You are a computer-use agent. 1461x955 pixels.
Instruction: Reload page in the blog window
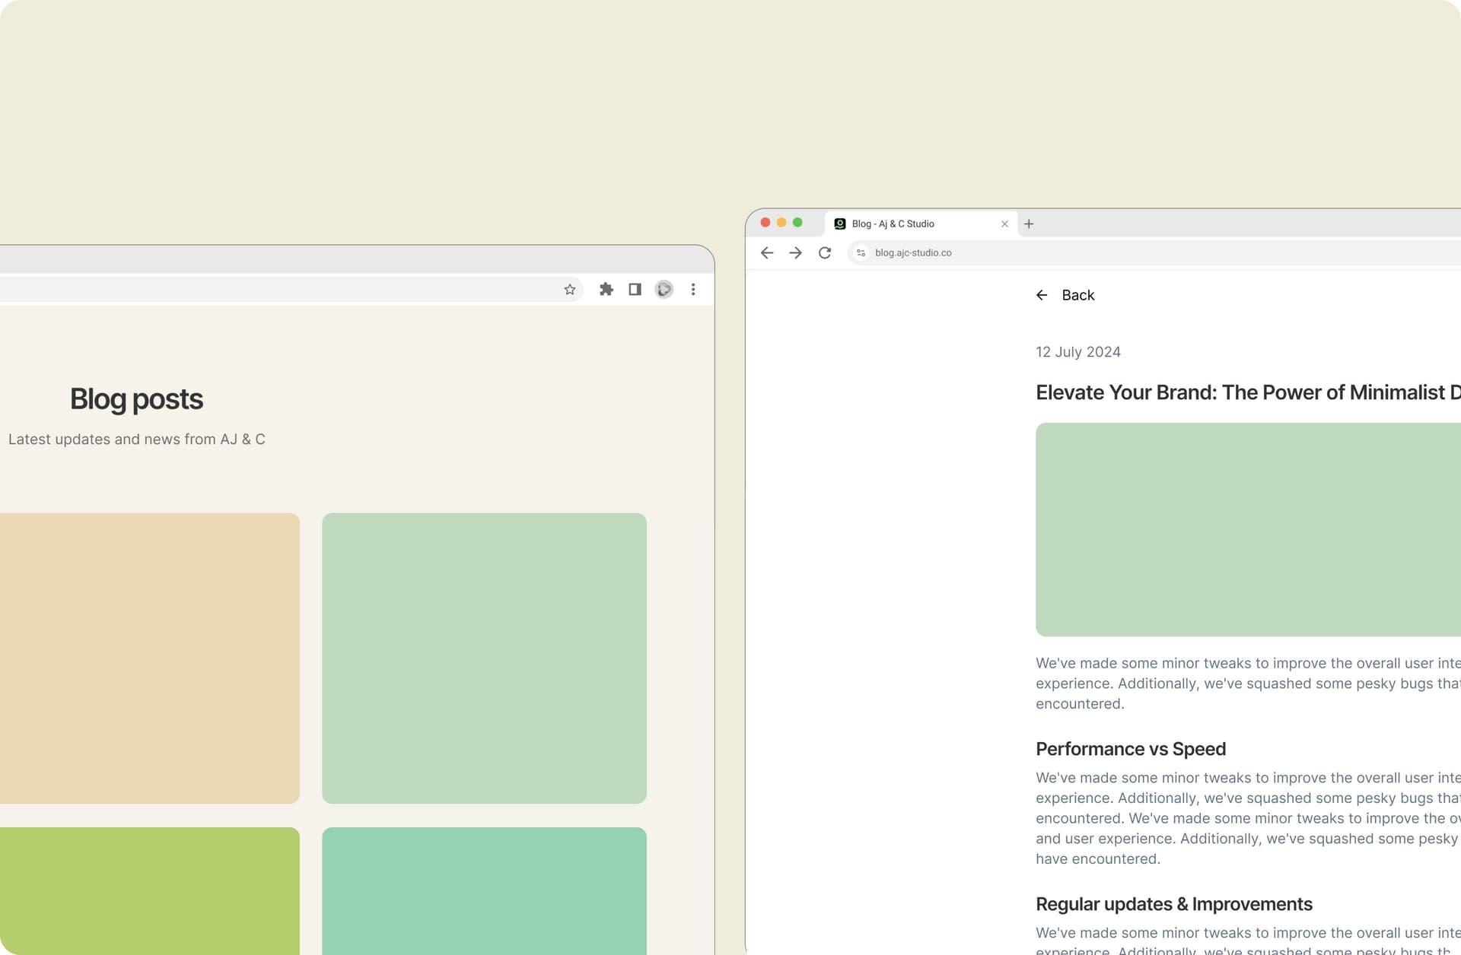point(824,252)
